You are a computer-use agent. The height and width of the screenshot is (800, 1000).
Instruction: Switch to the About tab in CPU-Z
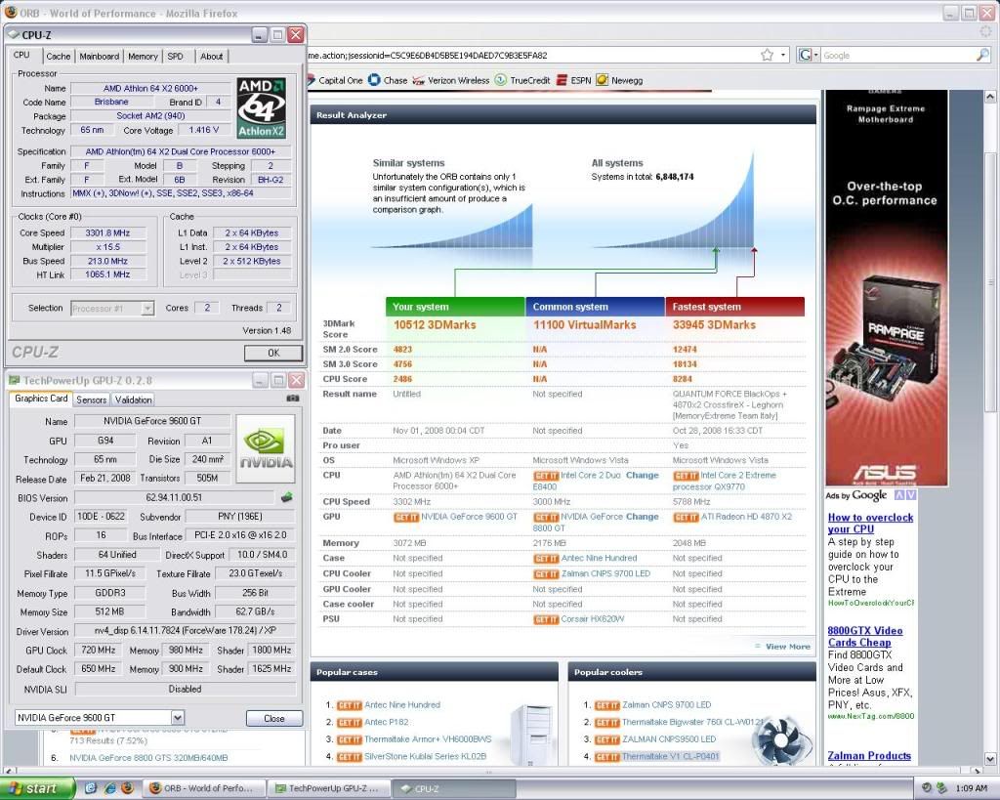[212, 56]
